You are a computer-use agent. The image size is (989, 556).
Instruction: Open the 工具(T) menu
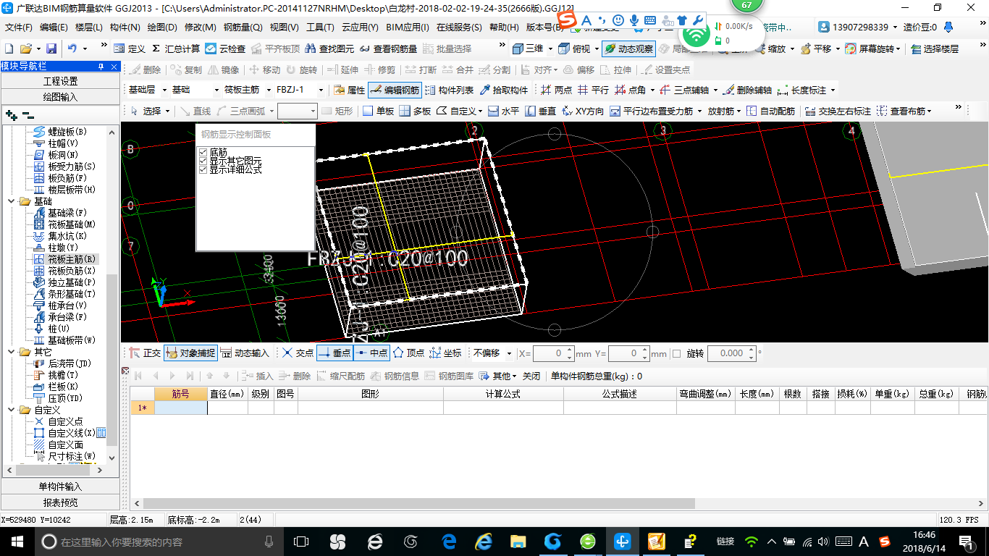coord(320,28)
